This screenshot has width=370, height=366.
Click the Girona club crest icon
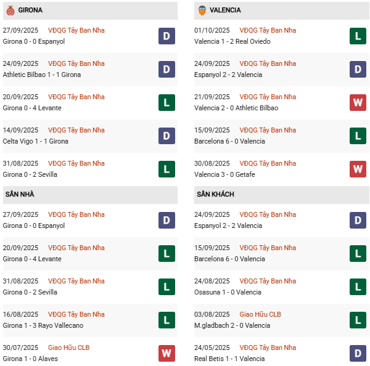9,10
